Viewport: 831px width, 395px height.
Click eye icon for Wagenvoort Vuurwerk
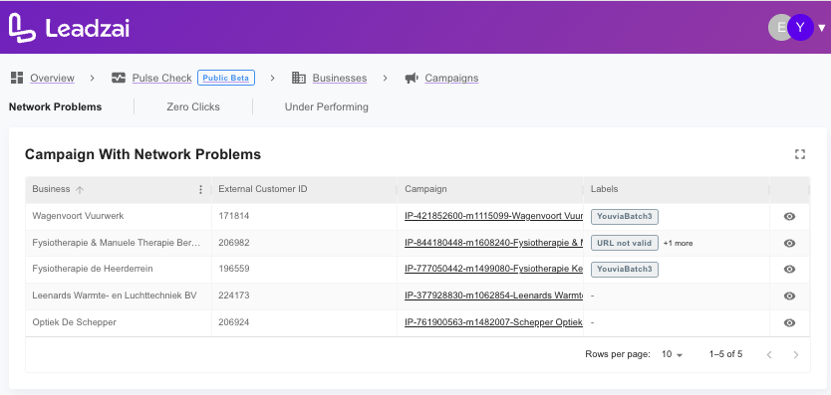(x=790, y=216)
